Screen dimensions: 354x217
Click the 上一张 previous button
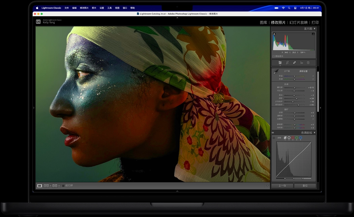click(282, 185)
